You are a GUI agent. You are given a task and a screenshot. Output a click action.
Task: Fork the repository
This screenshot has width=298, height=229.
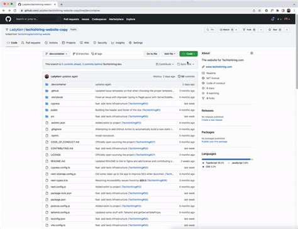[x=249, y=30]
